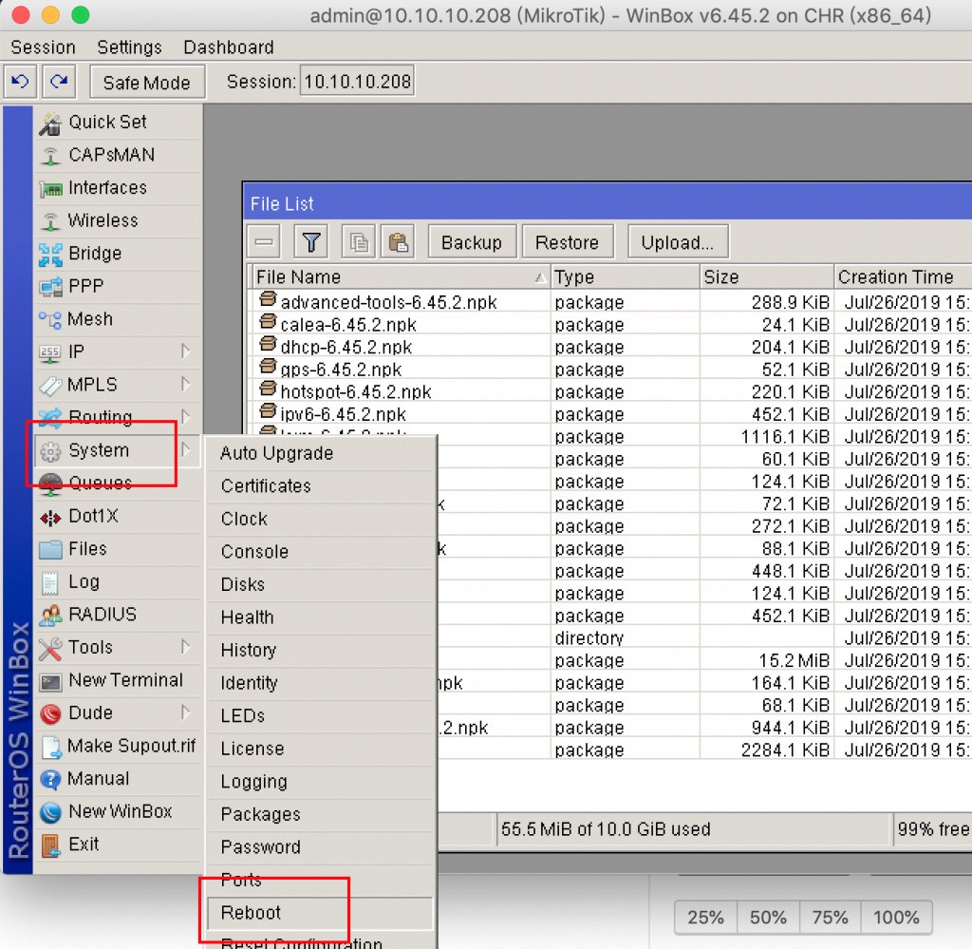Image resolution: width=972 pixels, height=949 pixels.
Task: Select the ipv6-6.45.2.npk file row
Action: click(x=610, y=414)
